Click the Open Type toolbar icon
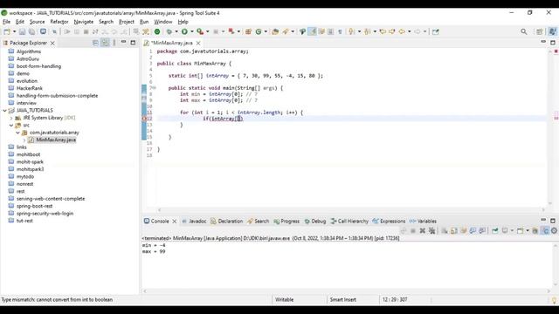This screenshot has height=314, width=559. (275, 31)
